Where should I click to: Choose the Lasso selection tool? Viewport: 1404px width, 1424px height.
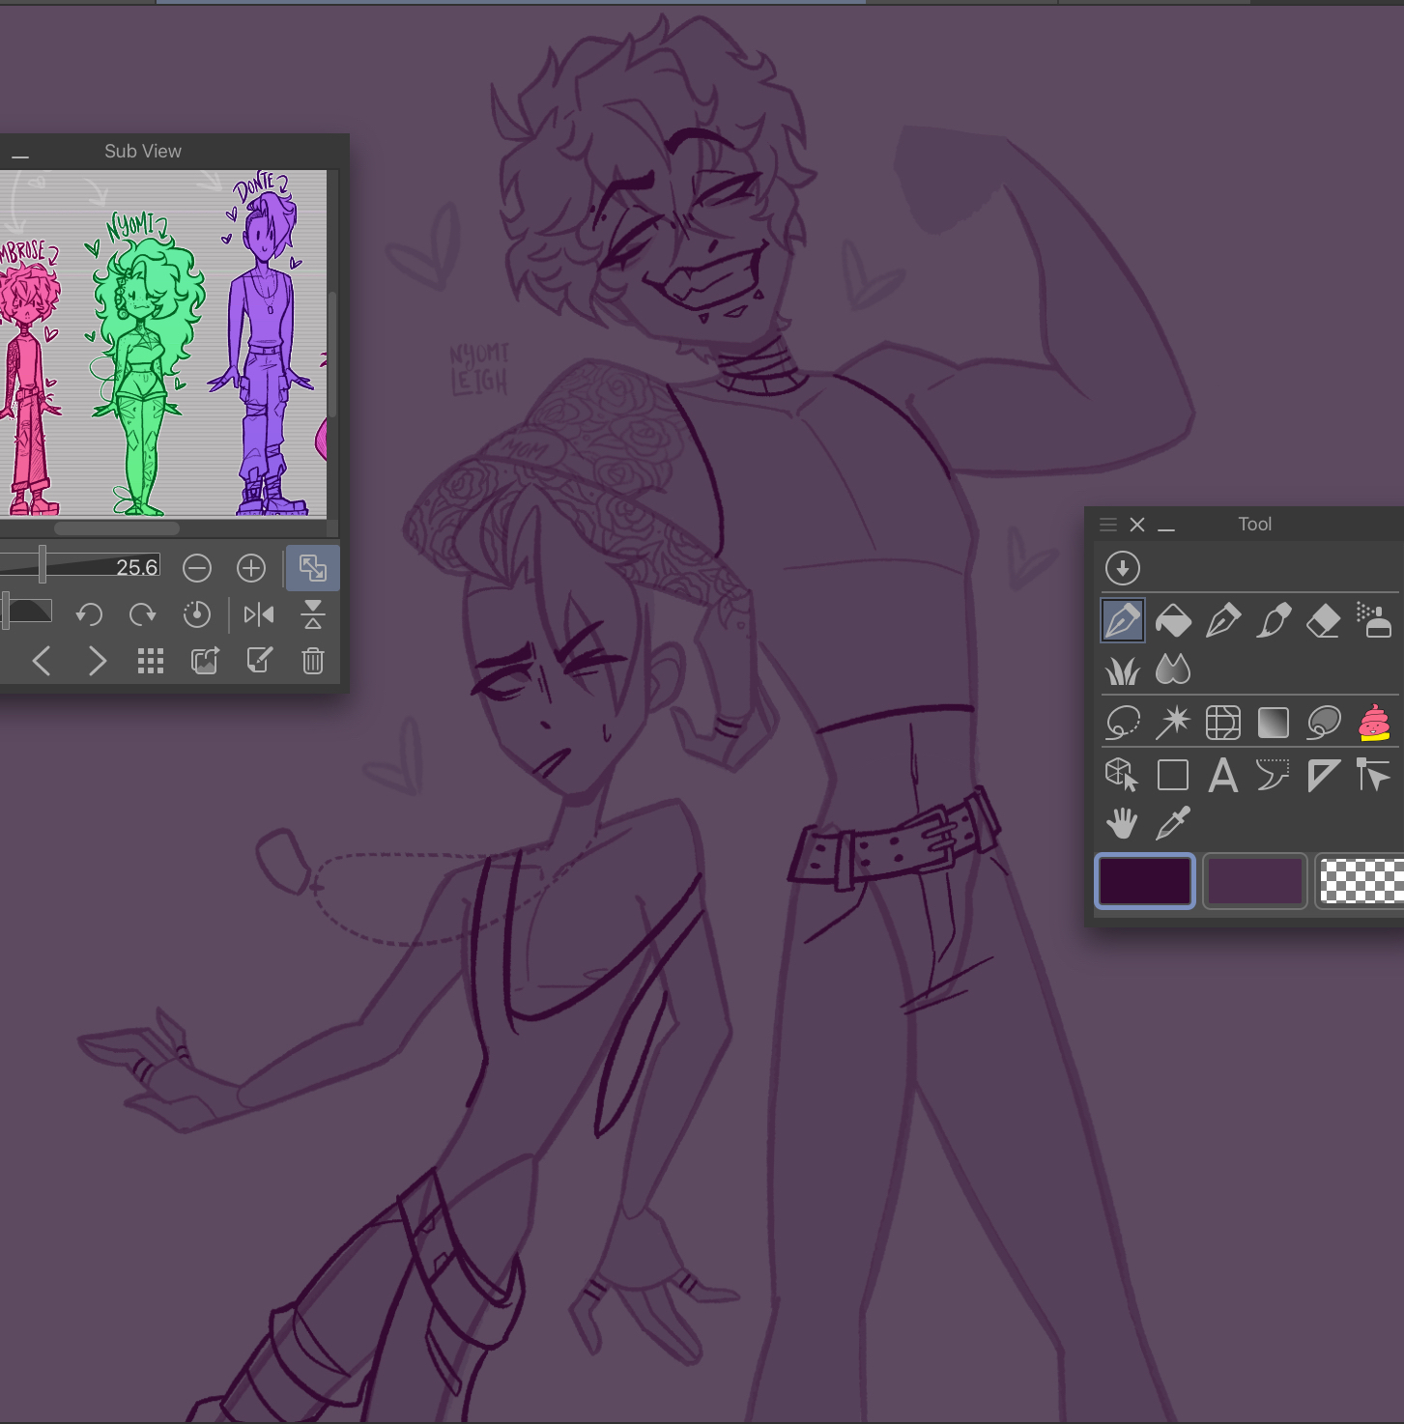pyautogui.click(x=1123, y=723)
